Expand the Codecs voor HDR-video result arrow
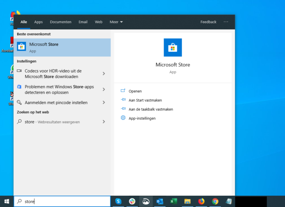 pos(104,74)
